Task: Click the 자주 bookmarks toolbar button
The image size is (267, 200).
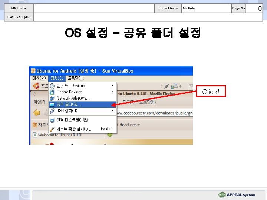Action: [40, 125]
